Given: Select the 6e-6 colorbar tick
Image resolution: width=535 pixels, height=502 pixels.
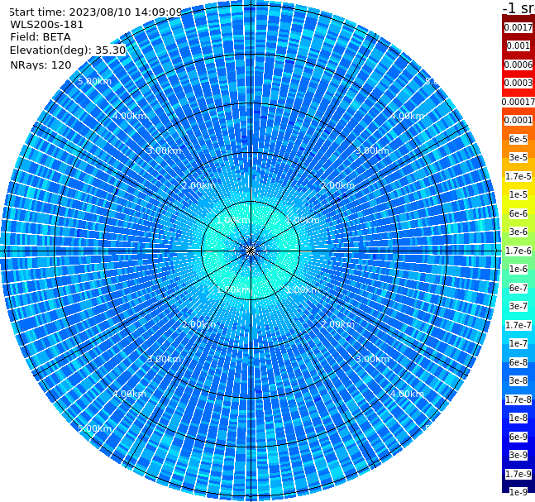Looking at the screenshot, I should [x=518, y=213].
